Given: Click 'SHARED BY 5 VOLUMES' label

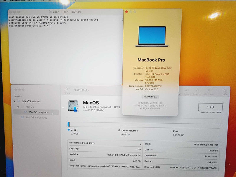Looking at the screenshot, I should point(210,112).
